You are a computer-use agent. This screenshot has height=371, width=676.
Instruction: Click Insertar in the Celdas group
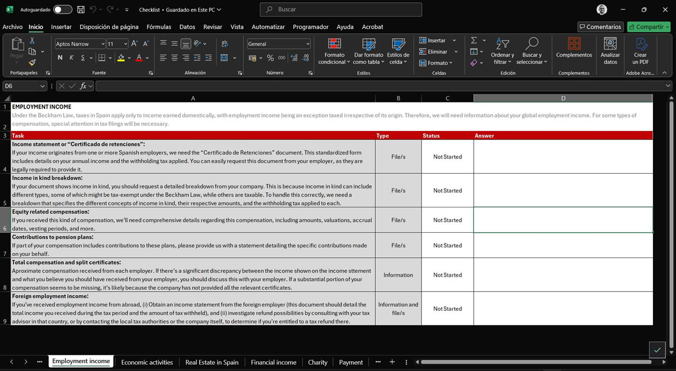[433, 40]
